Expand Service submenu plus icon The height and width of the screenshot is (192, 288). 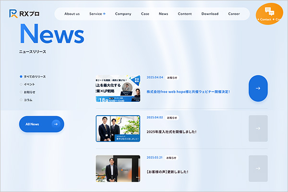[x=104, y=14]
